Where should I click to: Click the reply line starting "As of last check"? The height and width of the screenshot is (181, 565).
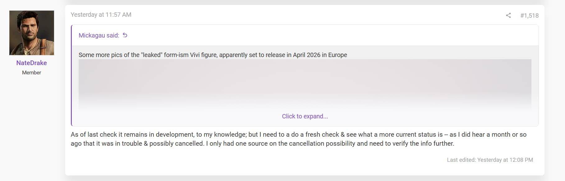298,135
